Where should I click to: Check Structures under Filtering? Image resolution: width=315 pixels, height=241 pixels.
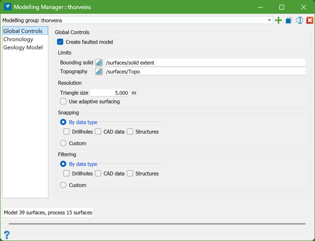pos(130,174)
